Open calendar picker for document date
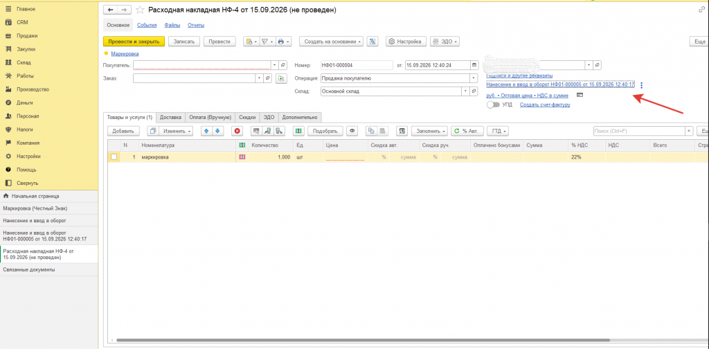This screenshot has width=709, height=349. coord(474,65)
